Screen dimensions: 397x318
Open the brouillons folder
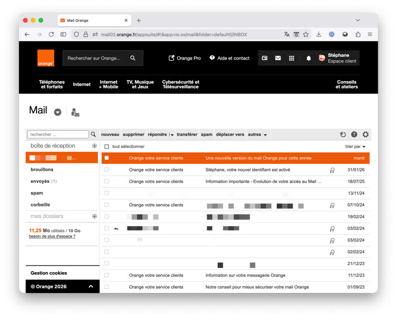point(42,170)
